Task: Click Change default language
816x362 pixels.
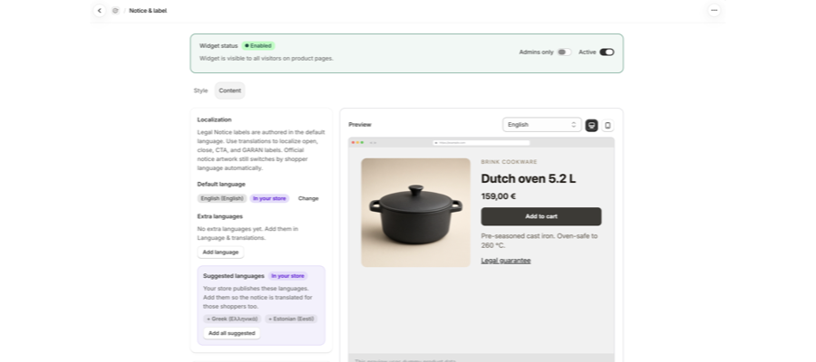Action: tap(308, 198)
